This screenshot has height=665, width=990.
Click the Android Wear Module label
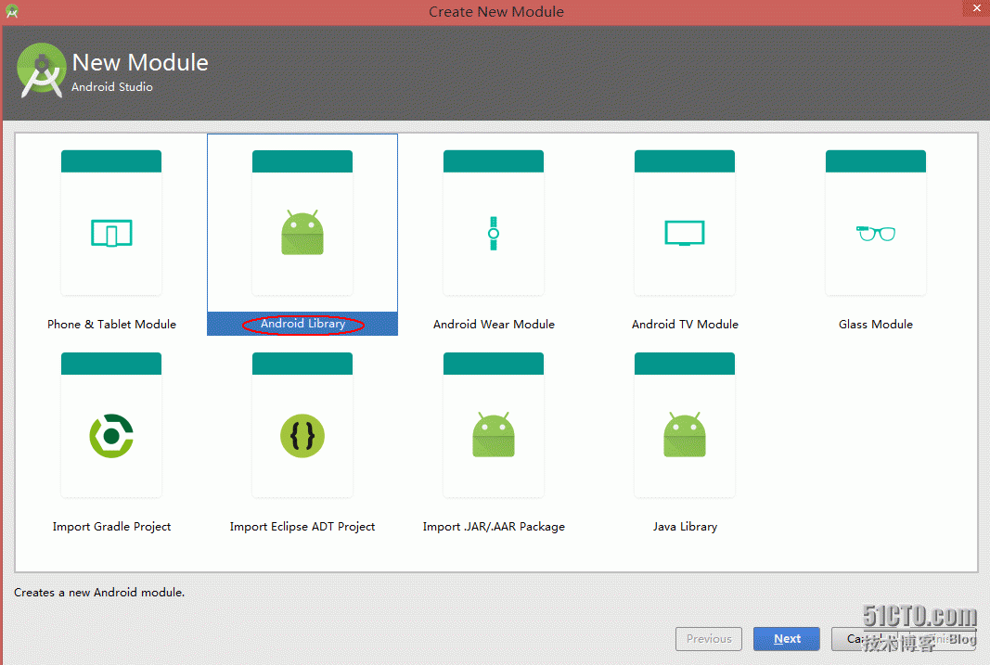pyautogui.click(x=494, y=325)
